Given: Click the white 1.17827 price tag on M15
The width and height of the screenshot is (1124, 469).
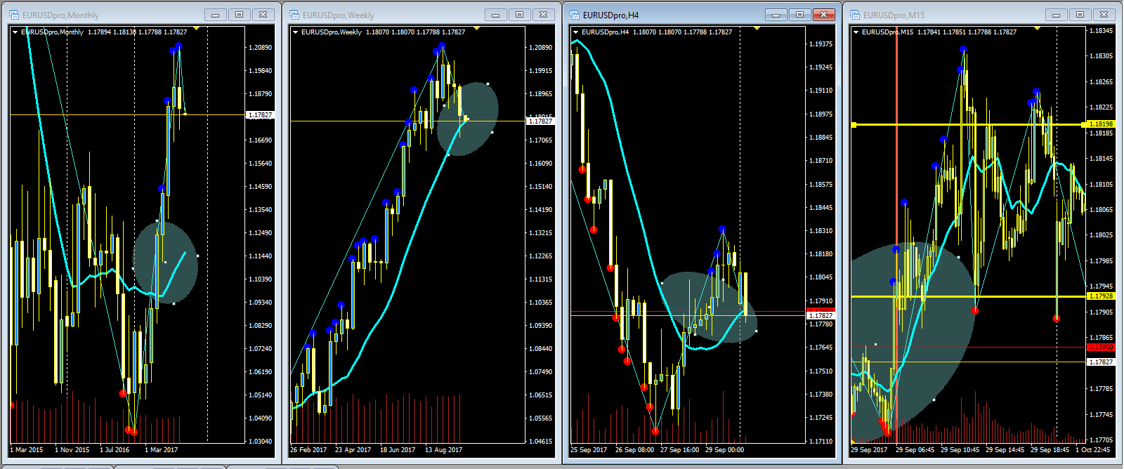Looking at the screenshot, I should tap(1101, 362).
